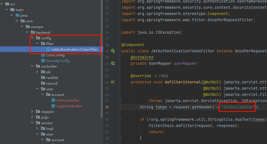
Task: Collapse the main folder chevron
Action: (7, 10)
